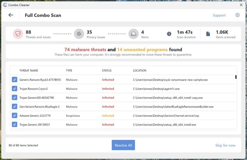Sort by TYPE column header

pyautogui.click(x=69, y=70)
